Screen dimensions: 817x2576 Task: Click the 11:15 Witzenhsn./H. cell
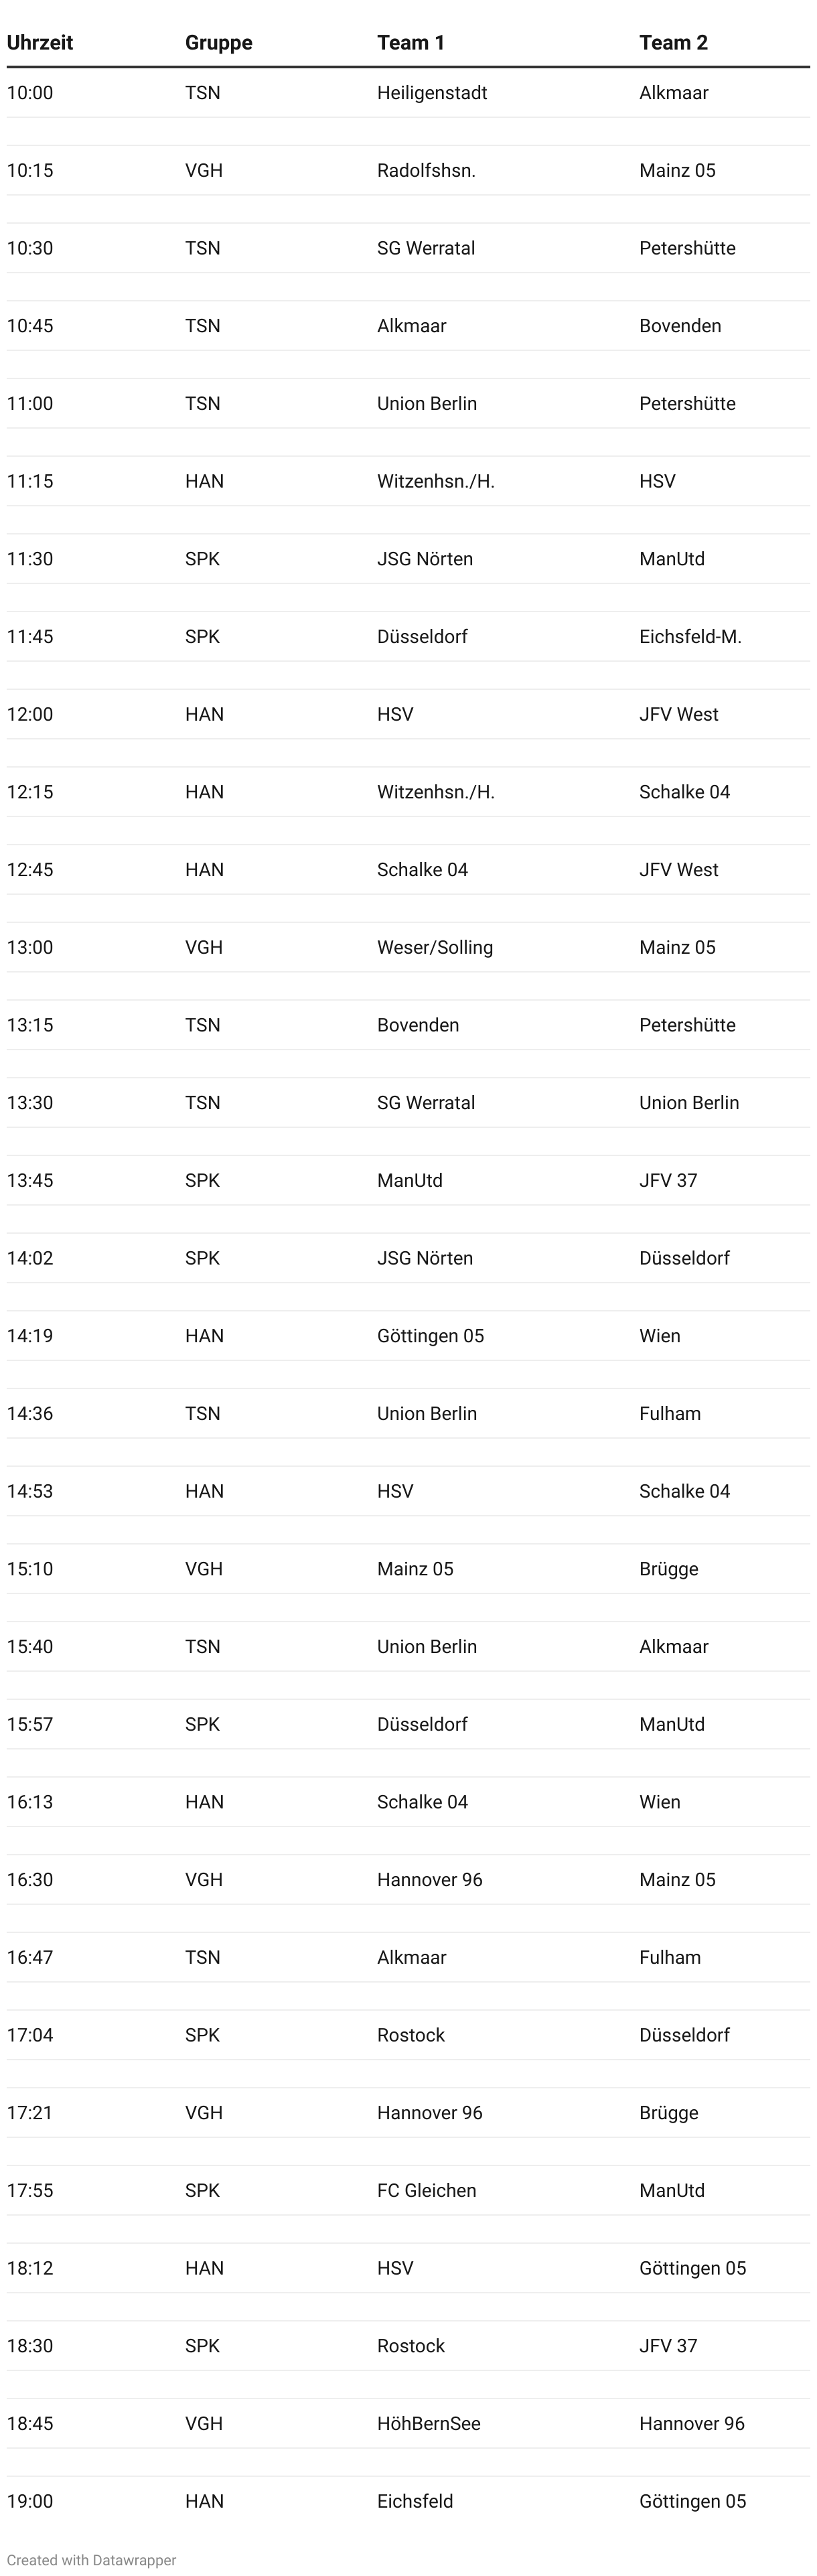[x=436, y=482]
